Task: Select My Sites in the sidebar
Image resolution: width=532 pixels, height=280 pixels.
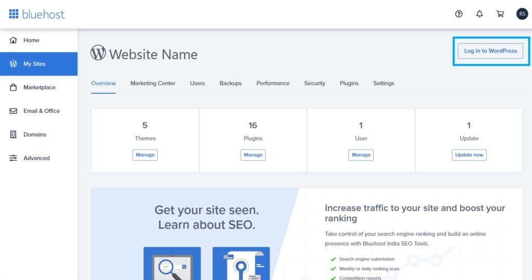Action: tap(34, 64)
